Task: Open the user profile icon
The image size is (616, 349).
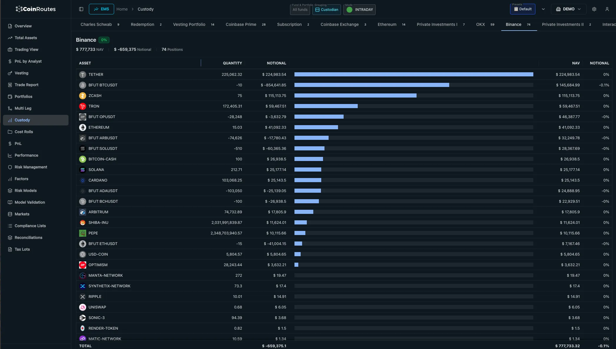Action: tap(607, 9)
